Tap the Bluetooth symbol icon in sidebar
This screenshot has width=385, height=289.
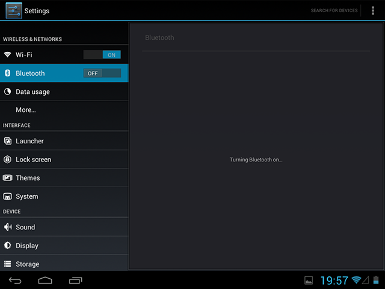click(8, 73)
